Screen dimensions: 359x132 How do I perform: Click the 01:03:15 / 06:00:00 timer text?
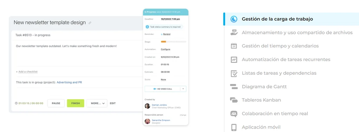click(31, 103)
